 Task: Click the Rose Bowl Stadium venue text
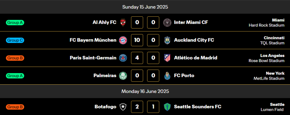(266, 61)
